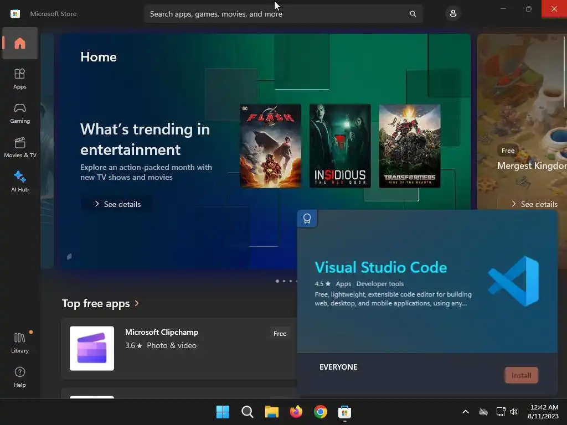
Task: Open the Library section
Action: pos(20,343)
